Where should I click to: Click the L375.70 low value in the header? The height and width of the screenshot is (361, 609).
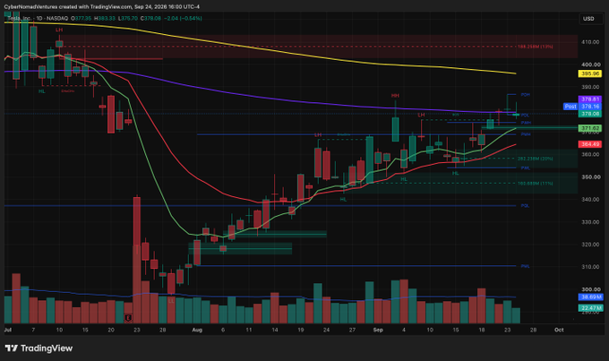(x=128, y=18)
